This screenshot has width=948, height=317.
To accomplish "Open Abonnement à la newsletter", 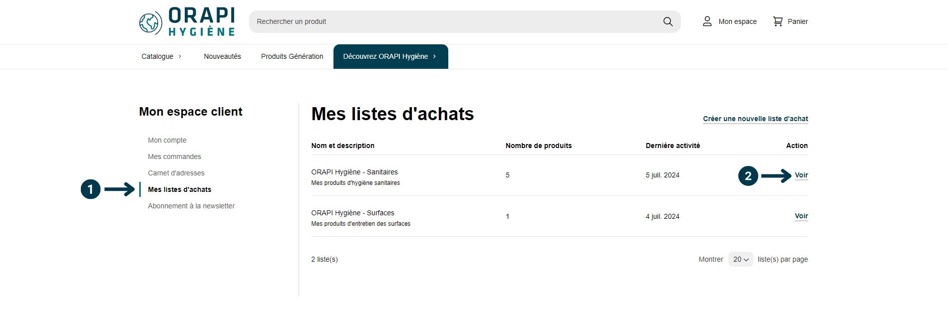I will (x=191, y=206).
